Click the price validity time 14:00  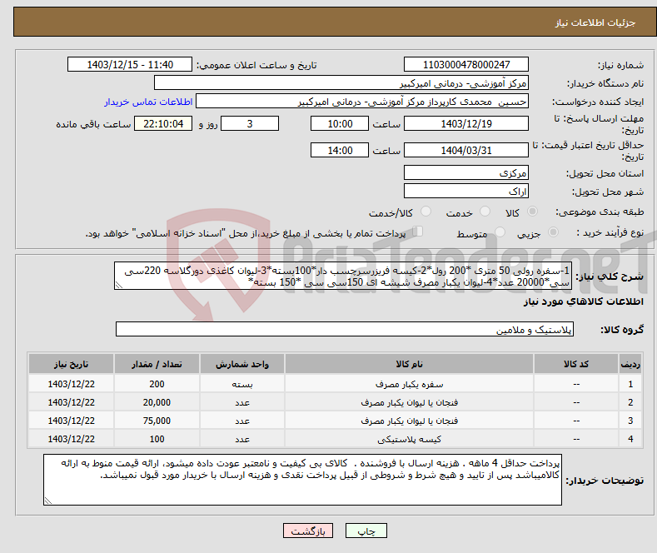[x=340, y=150]
